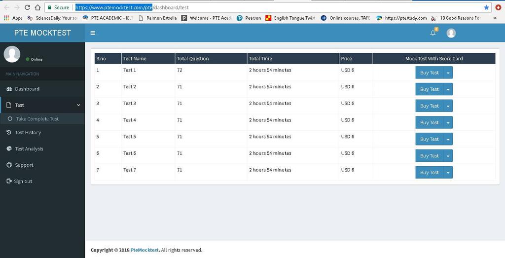The width and height of the screenshot is (505, 258).
Task: Open Dashboard in the sidebar
Action: 27,89
